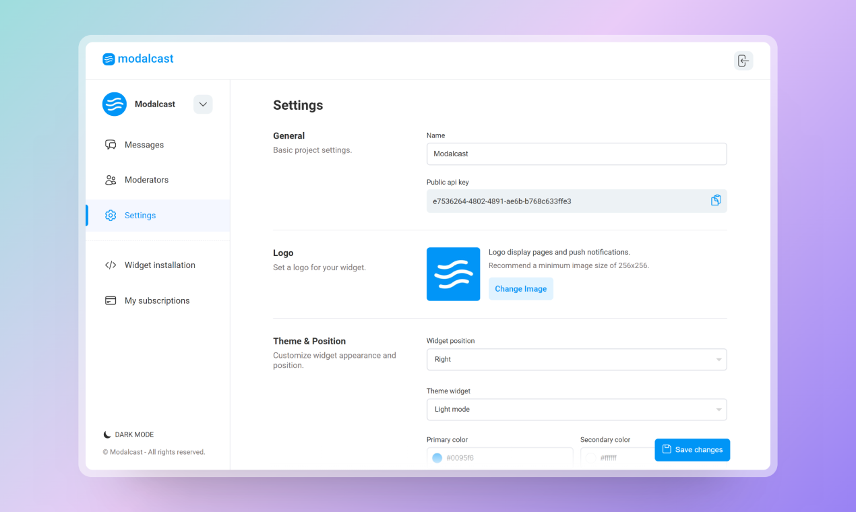Open the Theme widget dropdown
The height and width of the screenshot is (512, 856).
click(x=577, y=410)
